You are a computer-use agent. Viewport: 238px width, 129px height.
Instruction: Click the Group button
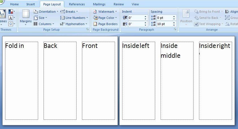pyautogui.click(x=231, y=18)
